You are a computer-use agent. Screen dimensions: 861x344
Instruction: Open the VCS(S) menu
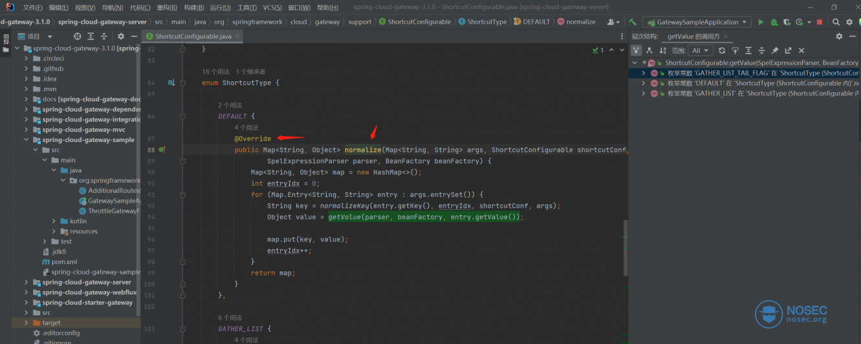pyautogui.click(x=272, y=8)
